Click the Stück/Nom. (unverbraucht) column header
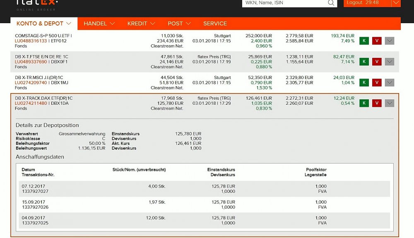 [139, 170]
